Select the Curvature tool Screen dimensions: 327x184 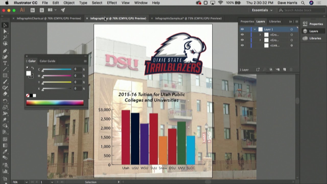pos(5,57)
